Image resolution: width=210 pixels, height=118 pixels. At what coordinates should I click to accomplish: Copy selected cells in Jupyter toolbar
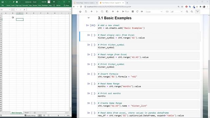[x=102, y=12]
